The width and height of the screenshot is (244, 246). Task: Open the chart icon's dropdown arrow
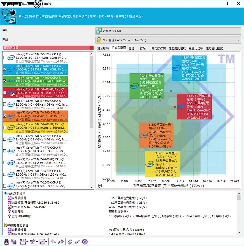coord(46,242)
